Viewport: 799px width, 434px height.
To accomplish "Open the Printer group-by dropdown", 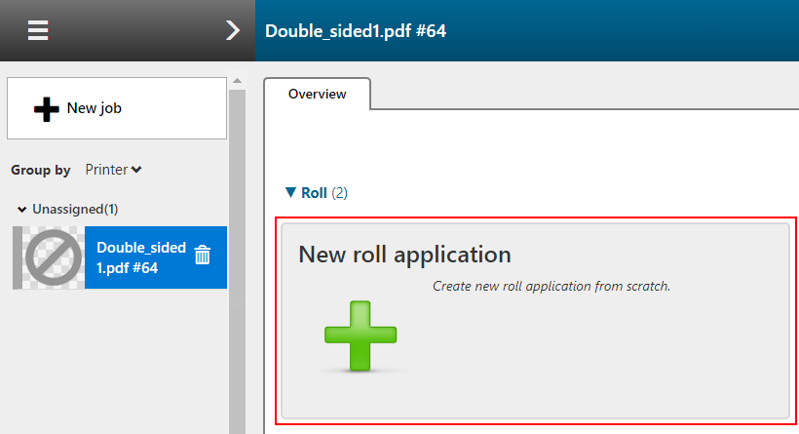I will 113,170.
